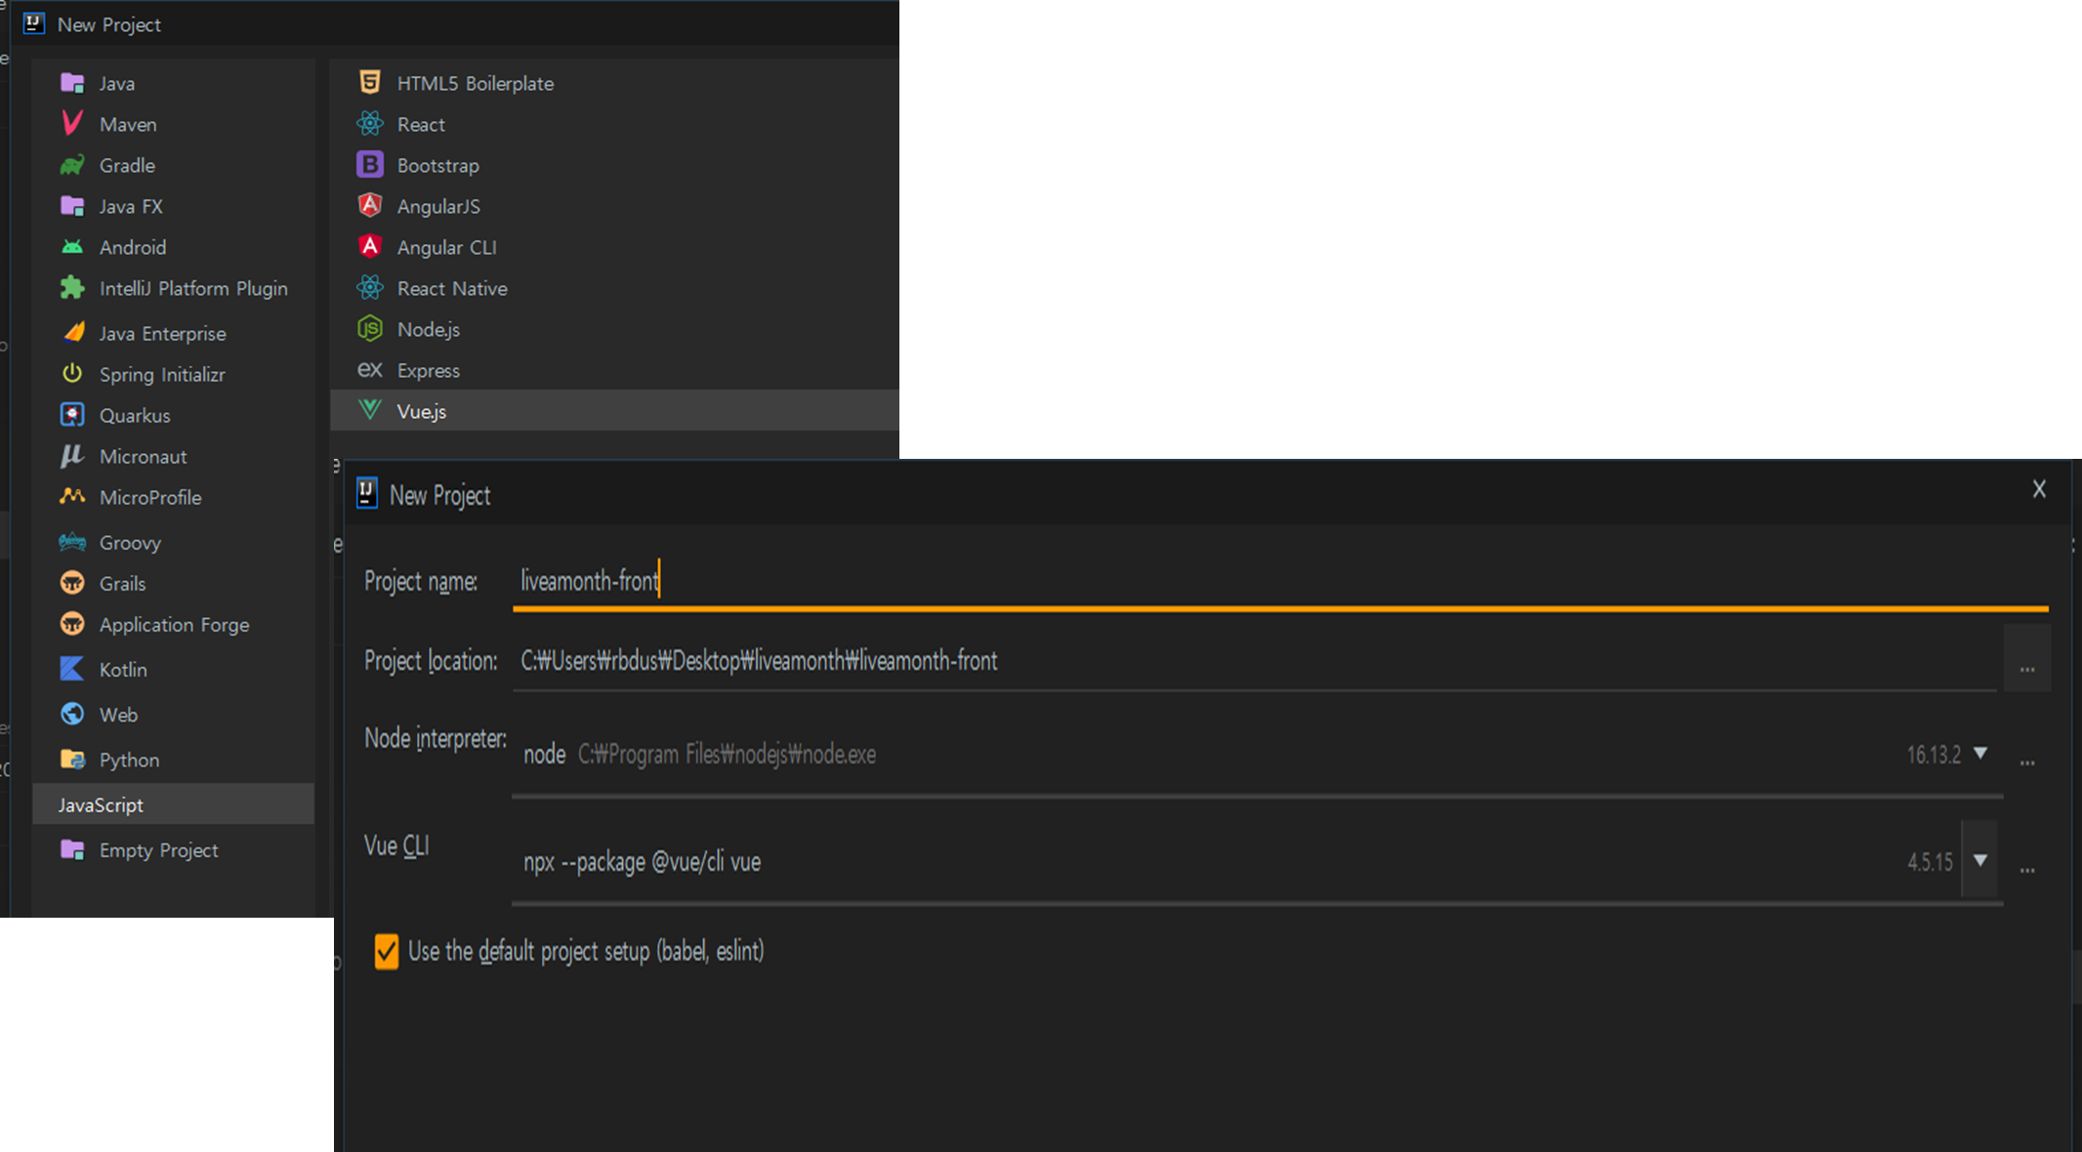This screenshot has width=2082, height=1152.
Task: Click the Bootstrap B icon
Action: (x=370, y=165)
